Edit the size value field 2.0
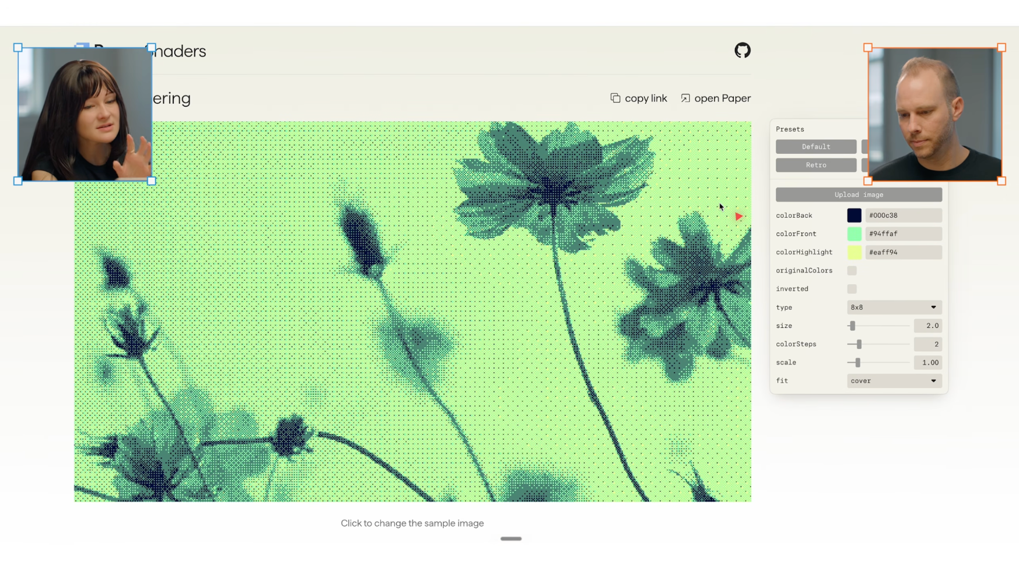The width and height of the screenshot is (1019, 565). [928, 326]
